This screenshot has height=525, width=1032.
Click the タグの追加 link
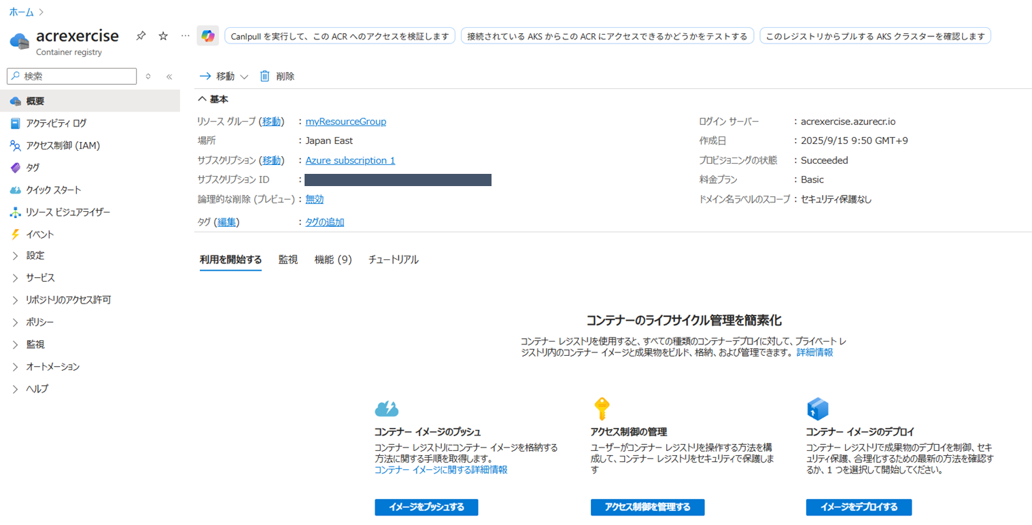[x=325, y=222]
